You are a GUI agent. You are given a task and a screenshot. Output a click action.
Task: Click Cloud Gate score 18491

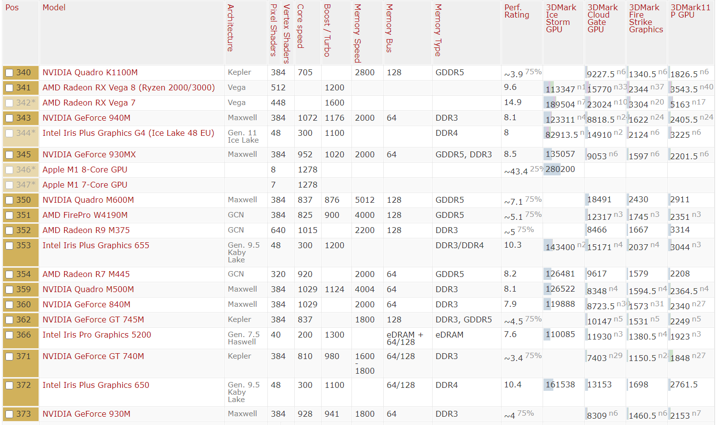click(x=599, y=199)
